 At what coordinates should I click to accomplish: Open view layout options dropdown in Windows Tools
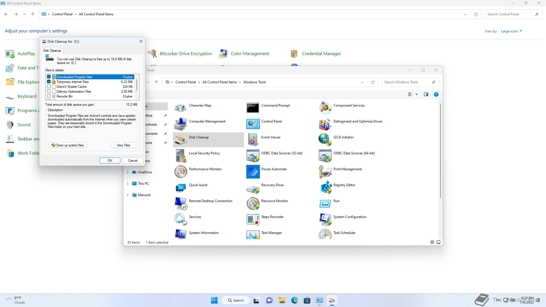tap(416, 94)
